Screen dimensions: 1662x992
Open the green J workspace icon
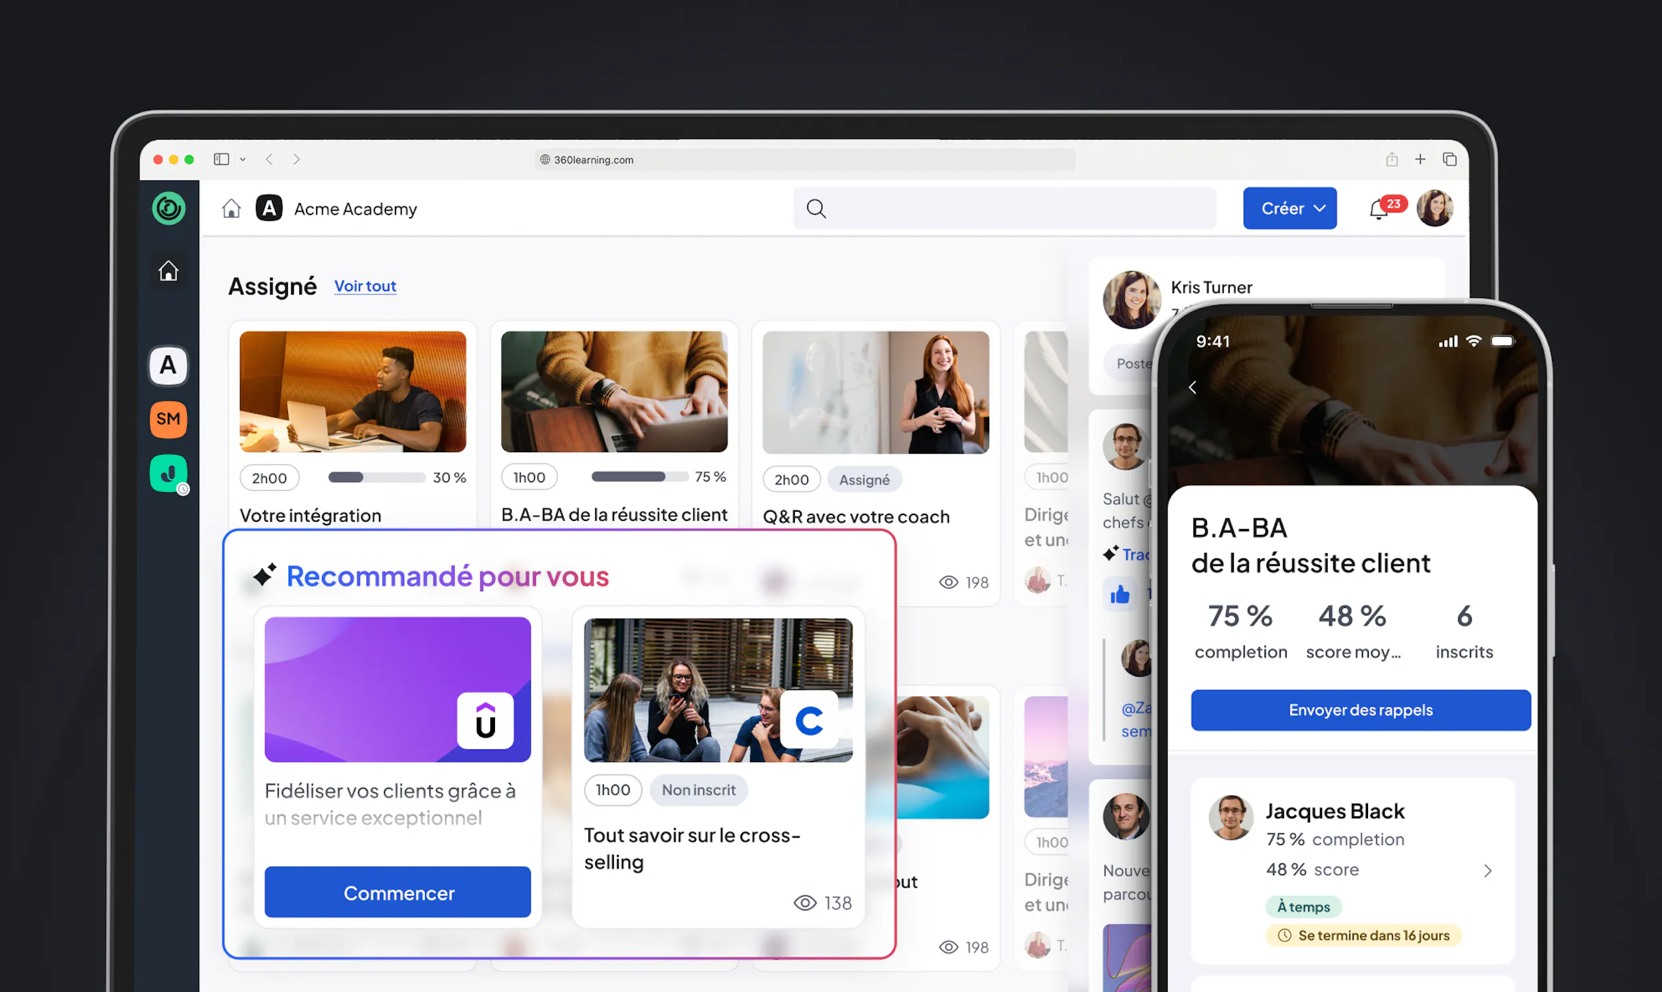coord(168,473)
